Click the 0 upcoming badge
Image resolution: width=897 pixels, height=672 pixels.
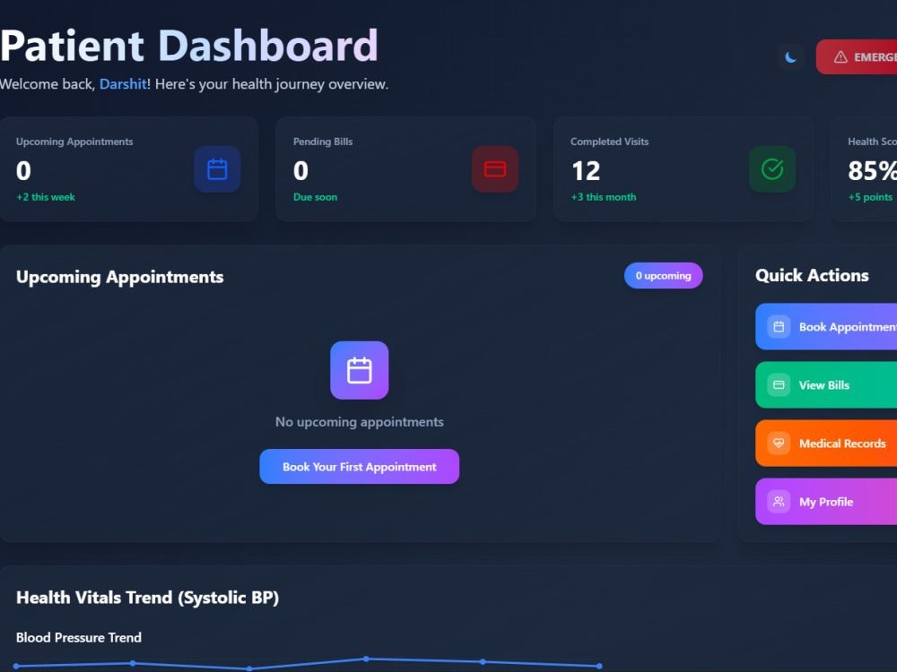664,275
